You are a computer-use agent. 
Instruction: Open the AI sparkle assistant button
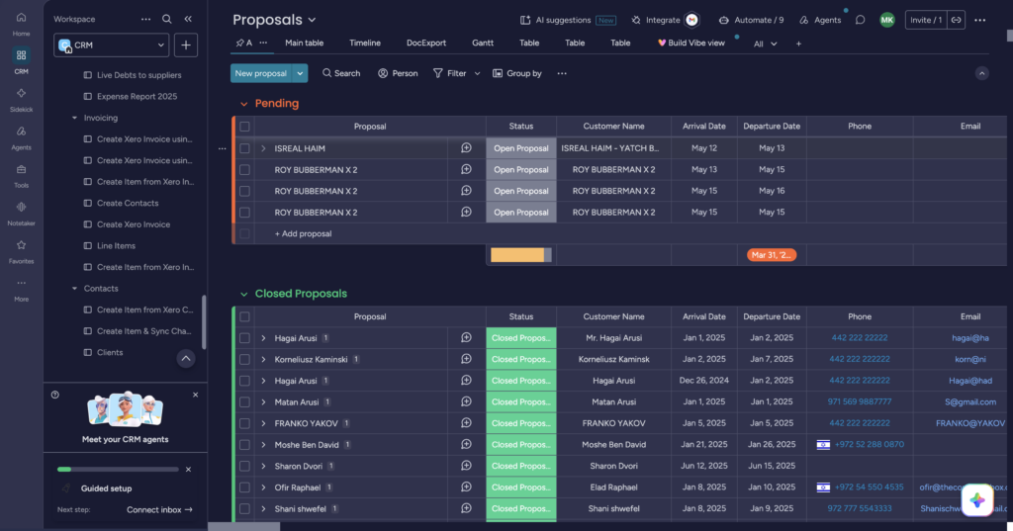point(976,500)
